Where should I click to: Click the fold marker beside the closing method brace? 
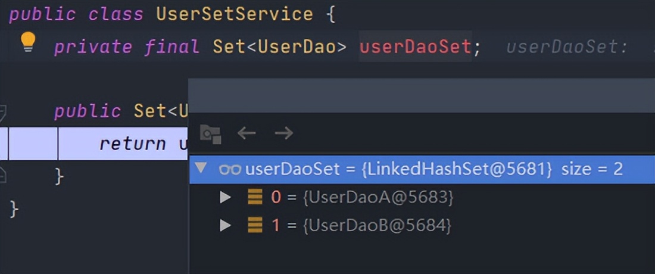(3, 175)
